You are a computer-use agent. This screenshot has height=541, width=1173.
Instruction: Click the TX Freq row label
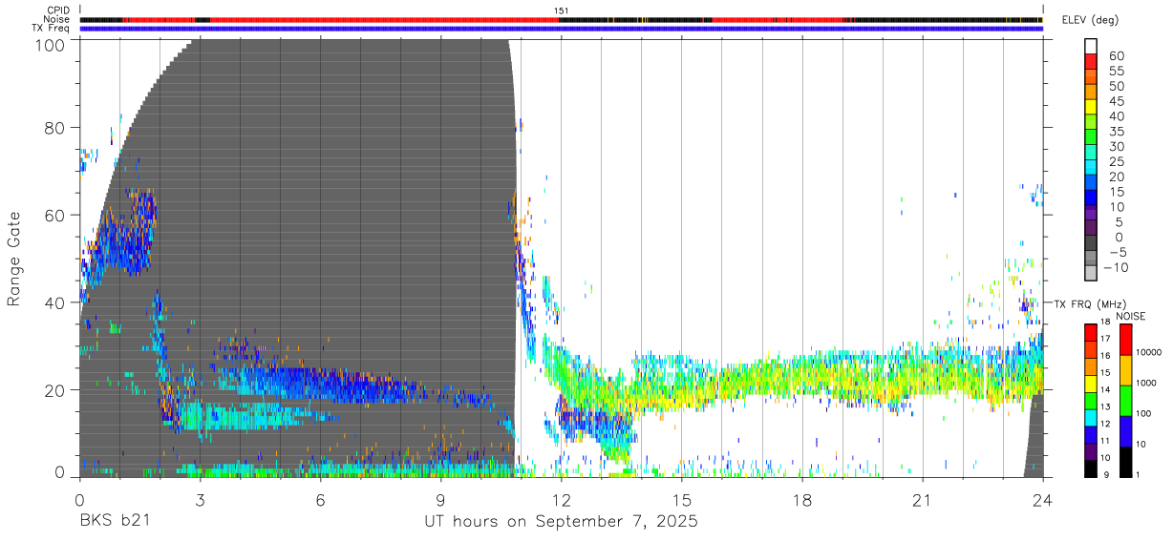point(51,28)
